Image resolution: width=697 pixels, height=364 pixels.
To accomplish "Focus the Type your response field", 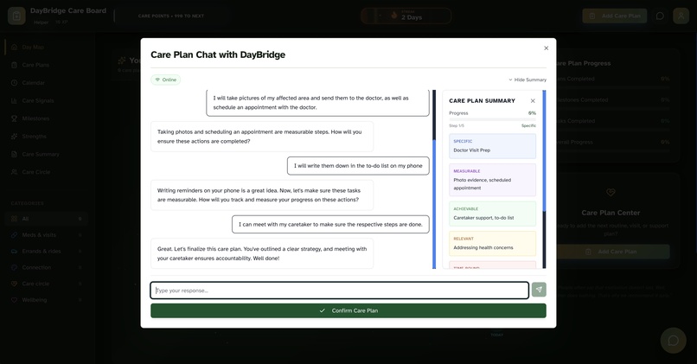I will point(340,291).
